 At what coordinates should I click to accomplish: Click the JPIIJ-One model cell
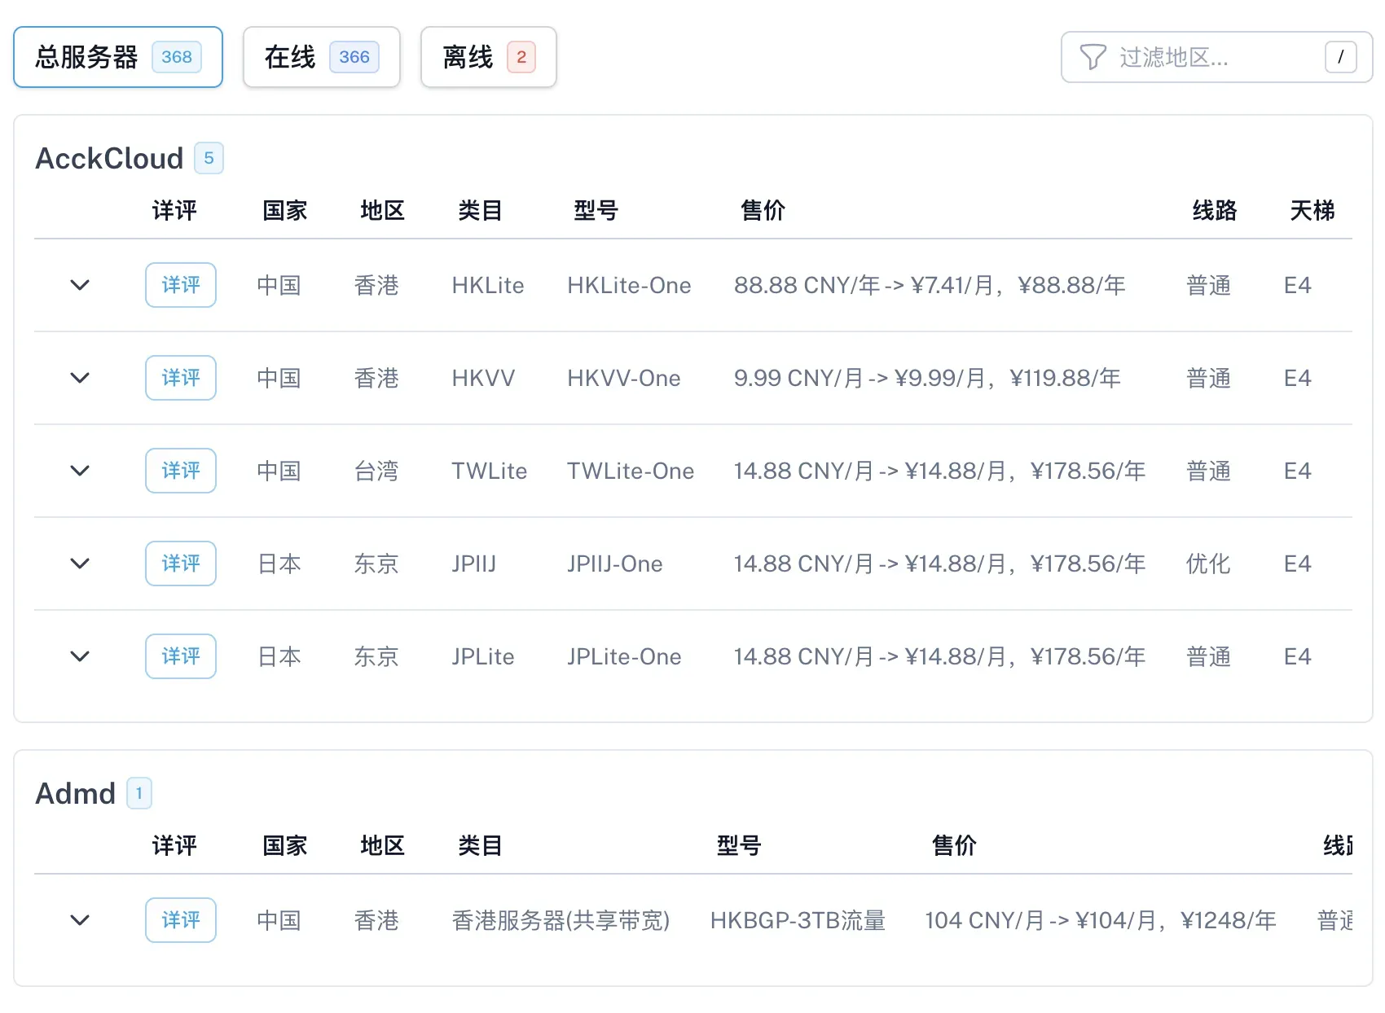click(x=615, y=564)
